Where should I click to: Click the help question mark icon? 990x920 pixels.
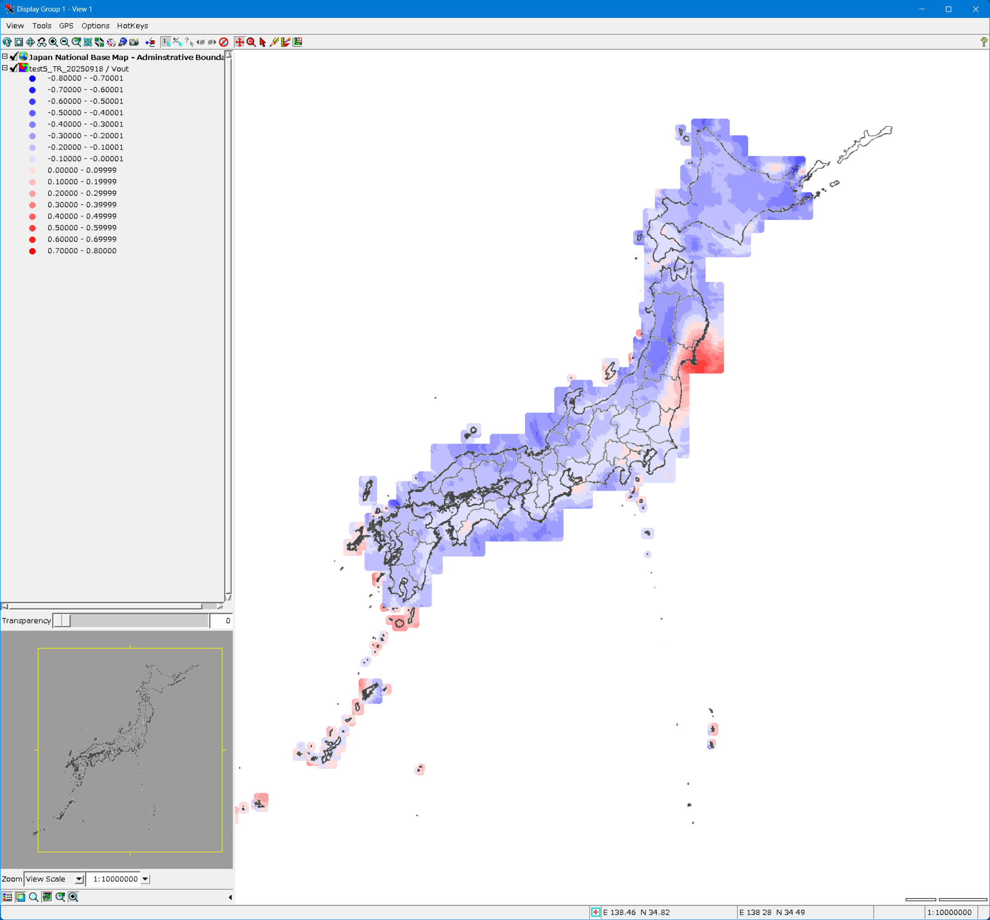[984, 42]
